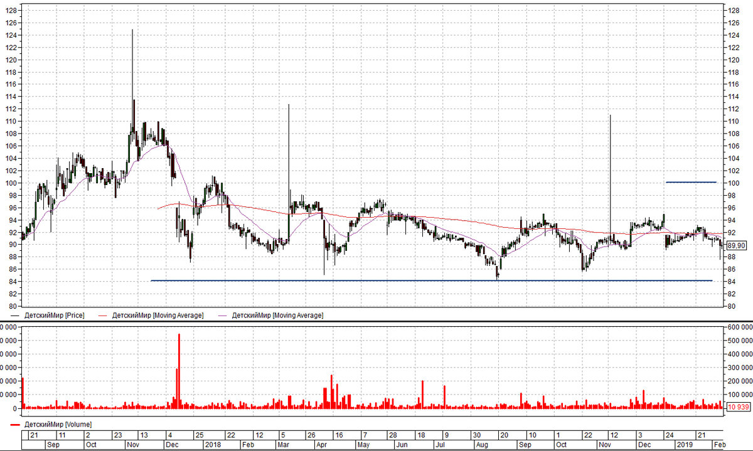Click the date tick labeled 30
The width and height of the screenshot is (753, 451).
pos(476,435)
